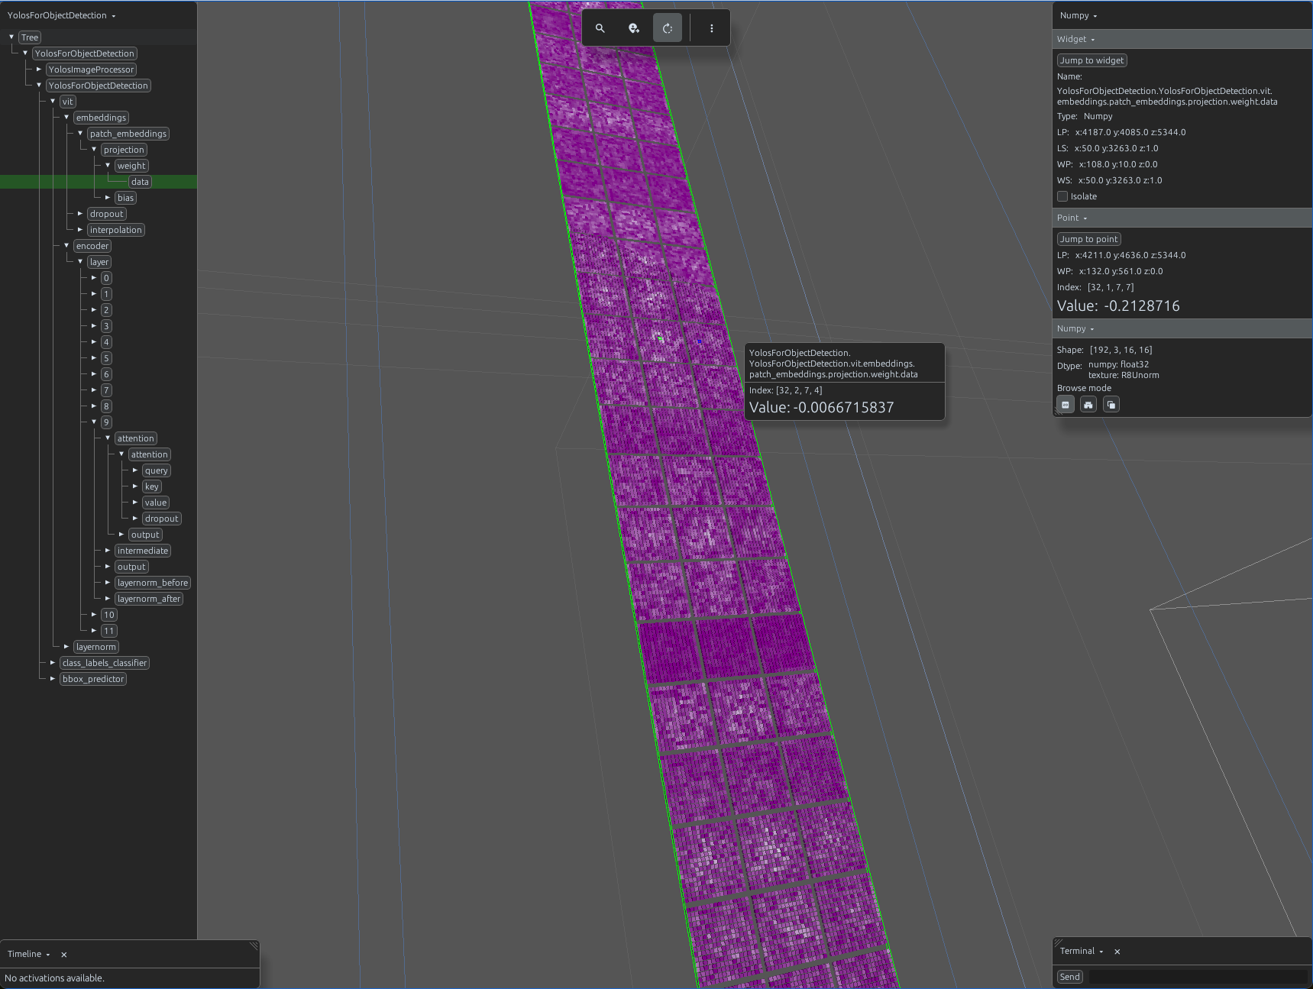Select the castle-shaped browse mode icon
The height and width of the screenshot is (989, 1313).
coord(1088,405)
